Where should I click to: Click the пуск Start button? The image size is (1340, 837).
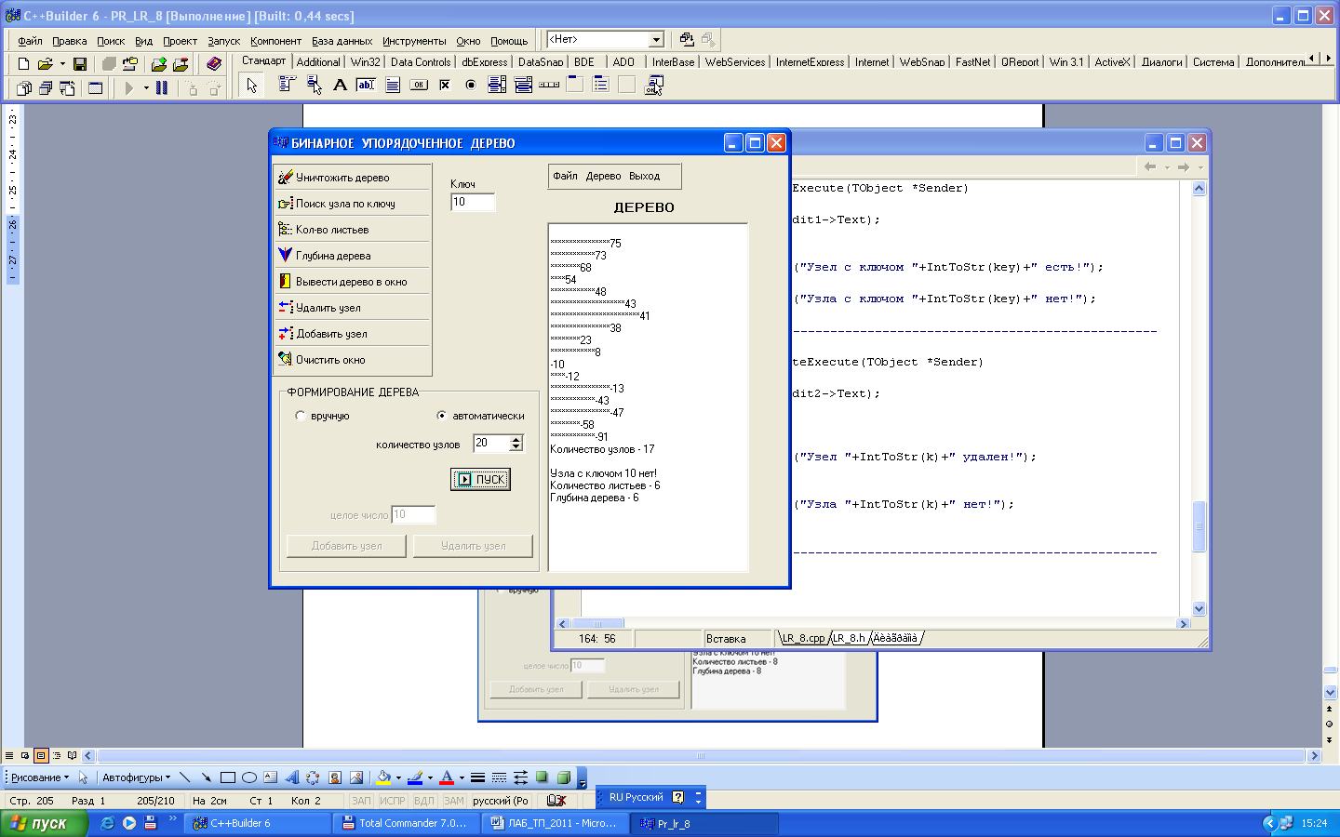[44, 823]
